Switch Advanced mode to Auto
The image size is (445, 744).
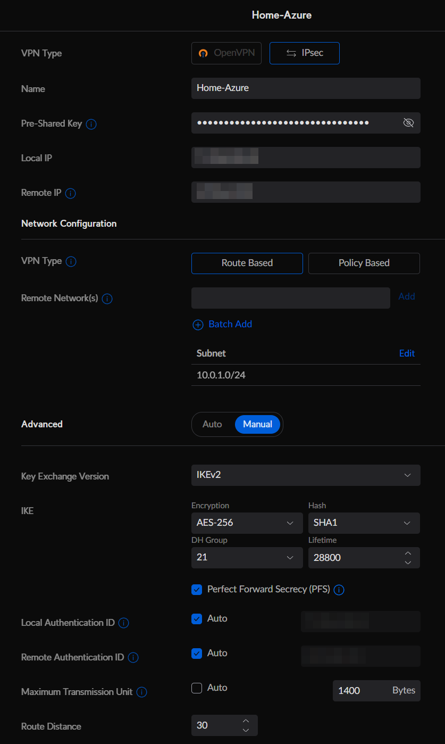212,424
